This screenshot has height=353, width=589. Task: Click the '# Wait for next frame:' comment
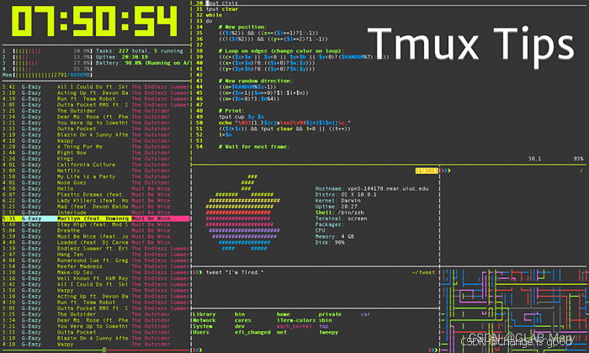(254, 147)
